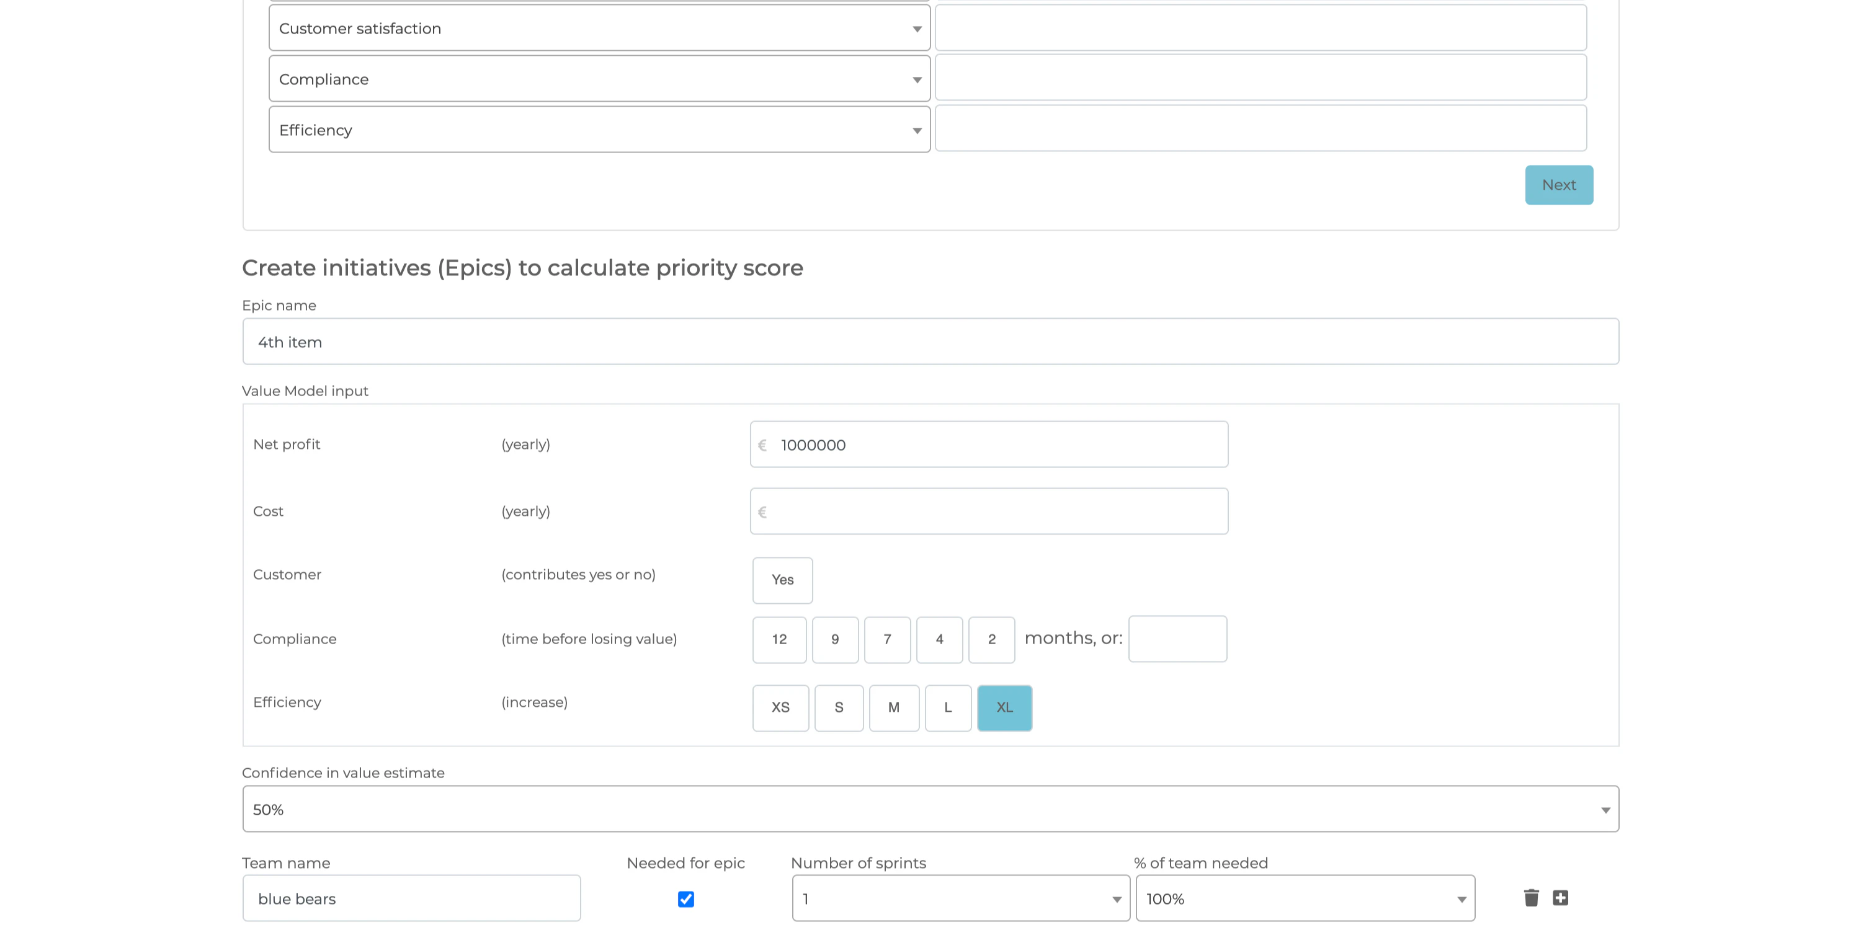Select XS efficiency increase
Image resolution: width=1861 pixels, height=930 pixels.
[780, 707]
